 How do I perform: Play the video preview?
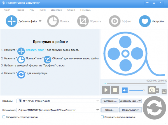[x=106, y=90]
